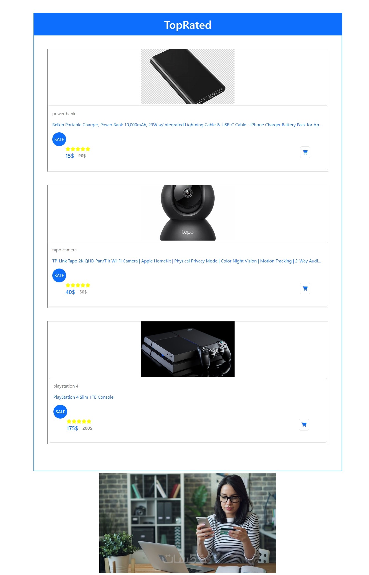Click the woman shopping banner image
Image resolution: width=369 pixels, height=575 pixels.
pyautogui.click(x=188, y=523)
